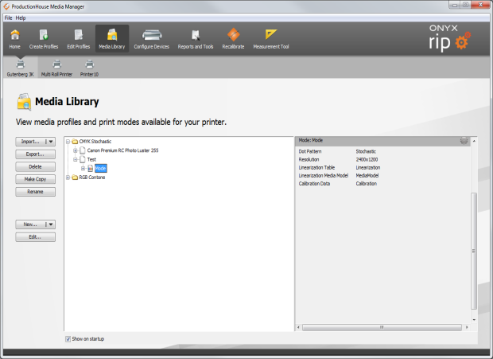This screenshot has width=493, height=359.
Task: Open the File menu
Action: click(x=8, y=18)
